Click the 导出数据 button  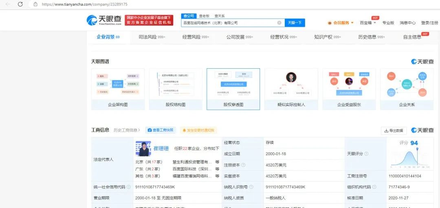coord(394,130)
